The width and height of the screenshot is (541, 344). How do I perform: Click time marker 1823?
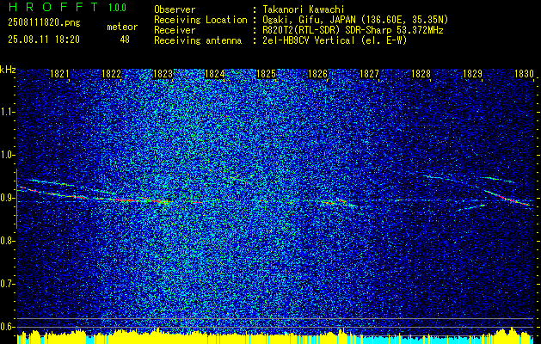(x=163, y=74)
